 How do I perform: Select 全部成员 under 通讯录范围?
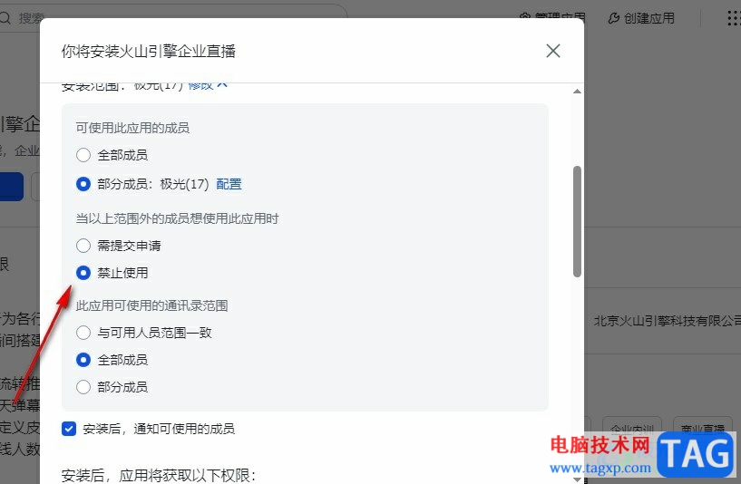pyautogui.click(x=83, y=360)
